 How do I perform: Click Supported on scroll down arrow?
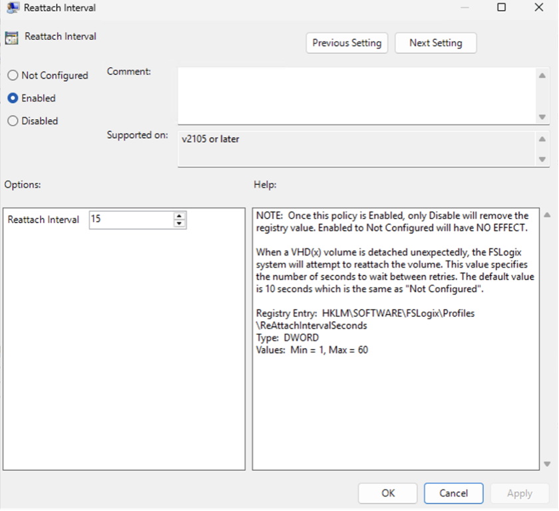(542, 159)
